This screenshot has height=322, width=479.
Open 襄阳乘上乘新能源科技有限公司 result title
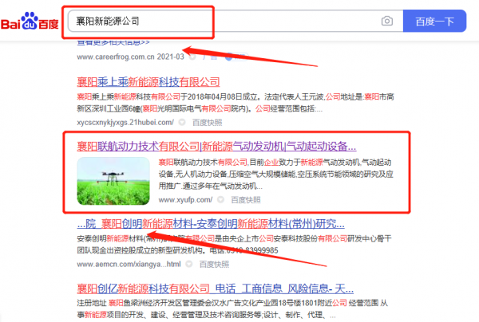(148, 81)
